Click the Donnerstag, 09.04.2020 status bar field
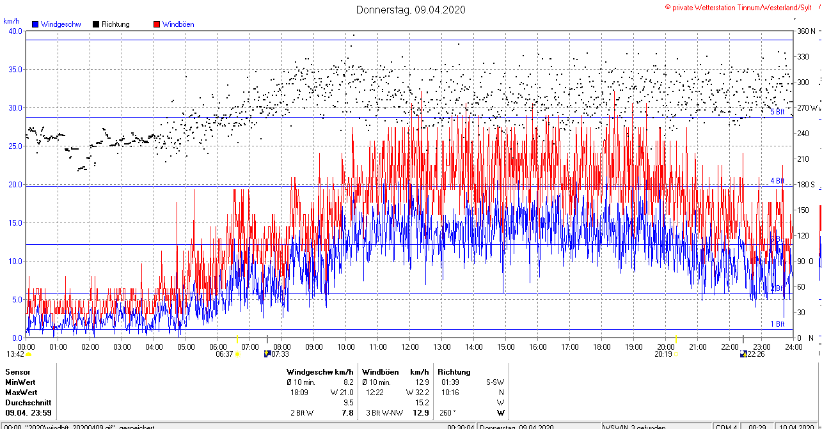838x429 pixels. click(516, 427)
